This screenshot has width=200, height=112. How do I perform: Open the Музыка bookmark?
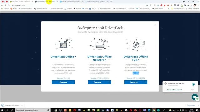coord(77,9)
